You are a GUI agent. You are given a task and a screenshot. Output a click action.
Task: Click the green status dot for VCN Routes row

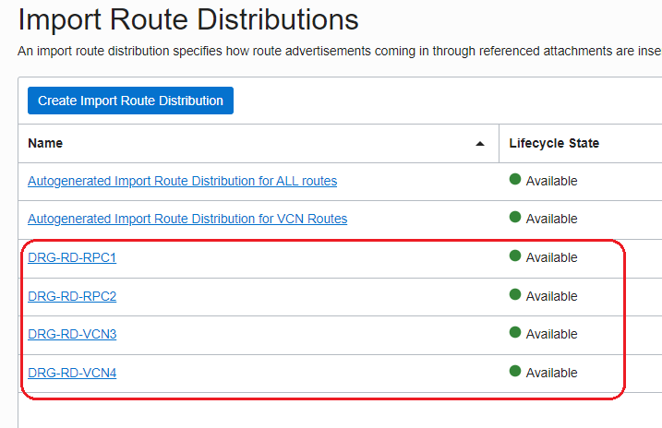(x=515, y=218)
